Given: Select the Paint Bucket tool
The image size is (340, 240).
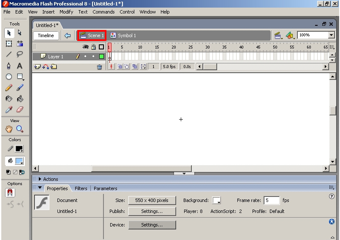Looking at the screenshot, I should pyautogui.click(x=20, y=99).
